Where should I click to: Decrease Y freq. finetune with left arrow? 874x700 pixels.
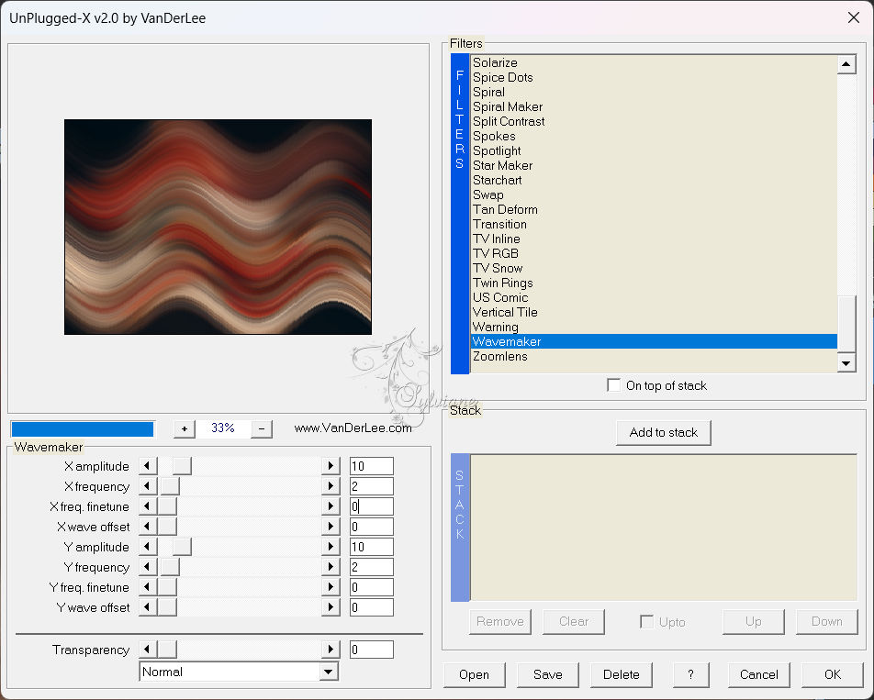(148, 587)
